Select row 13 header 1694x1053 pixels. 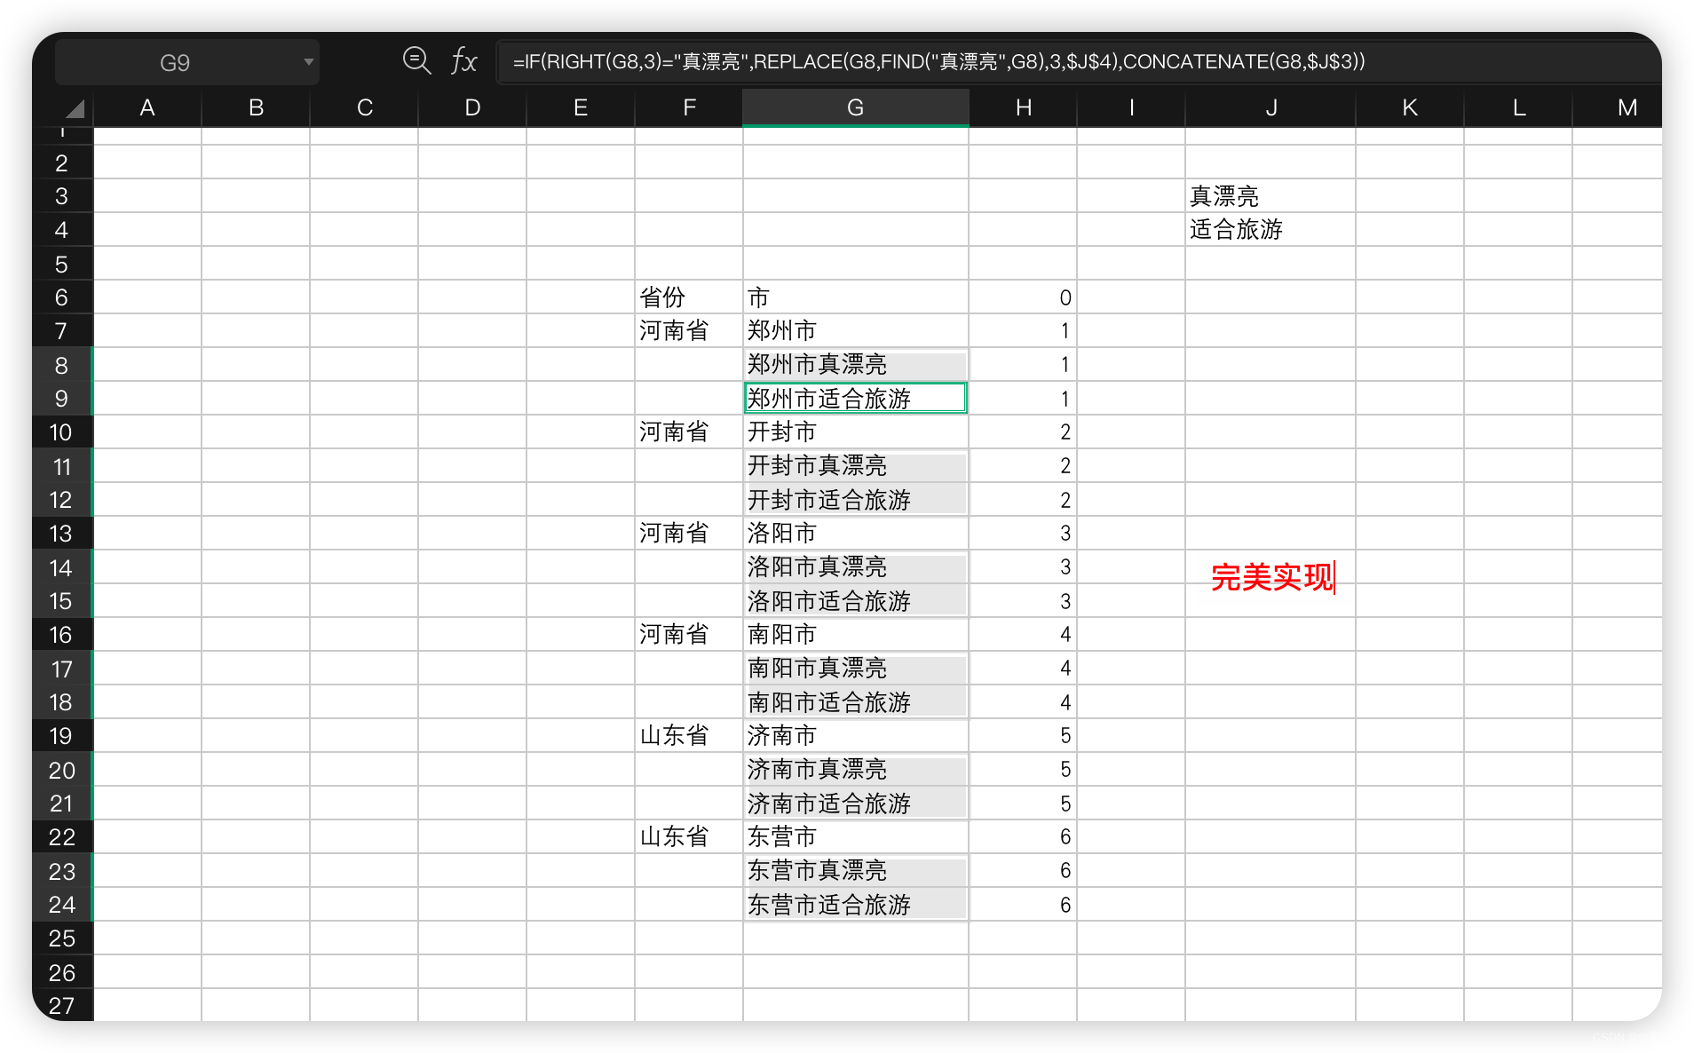tap(62, 534)
